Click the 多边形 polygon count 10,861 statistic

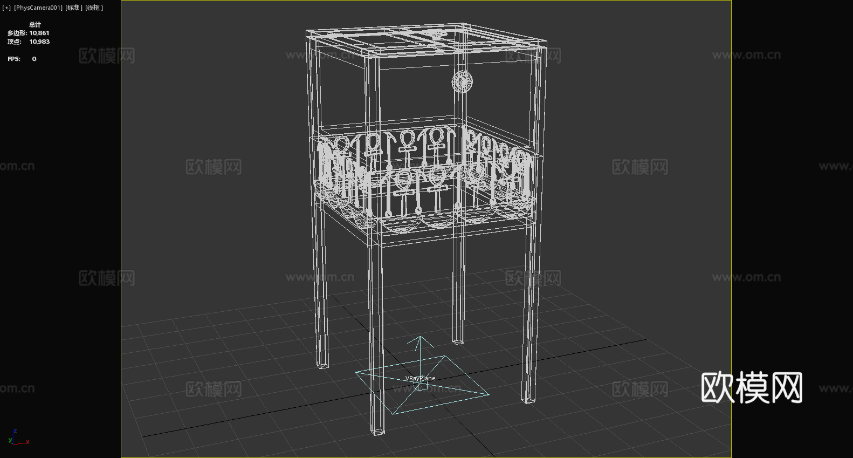pos(29,33)
